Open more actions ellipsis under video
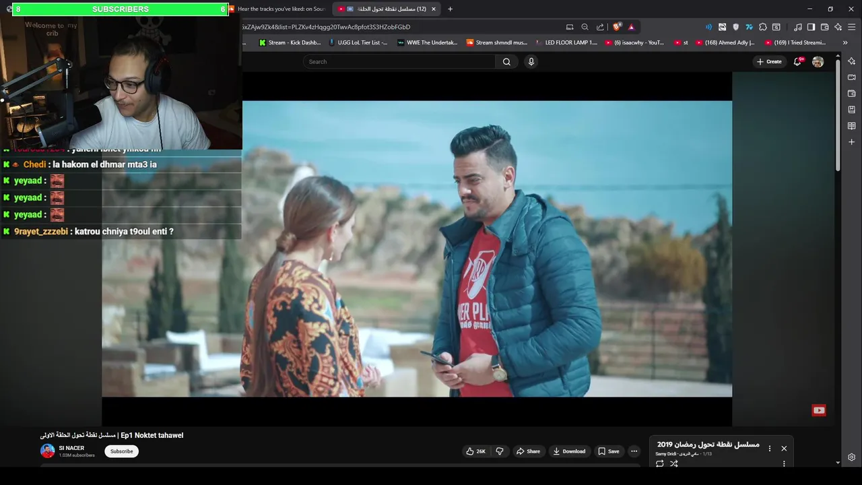The height and width of the screenshot is (485, 862). 634,451
